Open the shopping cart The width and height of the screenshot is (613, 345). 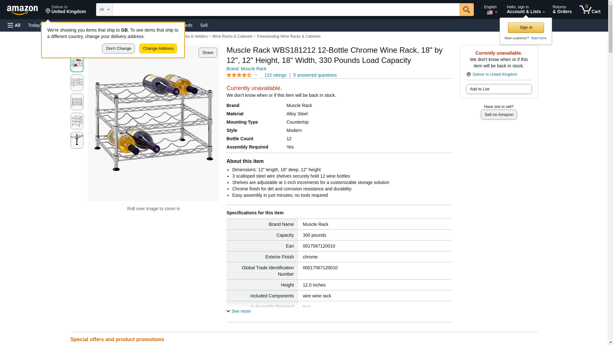(x=590, y=10)
